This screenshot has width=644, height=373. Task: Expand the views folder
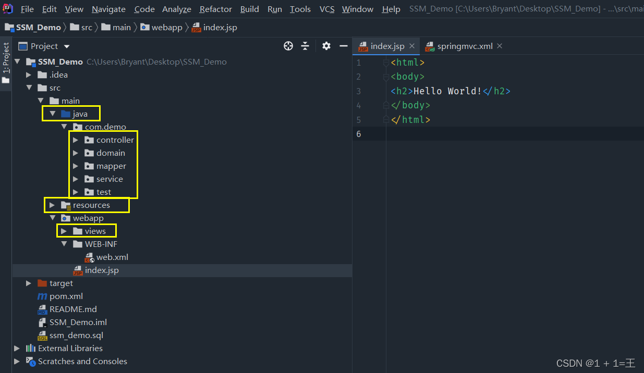coord(64,231)
